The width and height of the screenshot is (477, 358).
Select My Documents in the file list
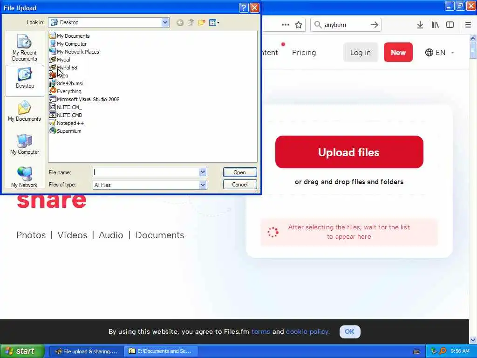pos(69,36)
